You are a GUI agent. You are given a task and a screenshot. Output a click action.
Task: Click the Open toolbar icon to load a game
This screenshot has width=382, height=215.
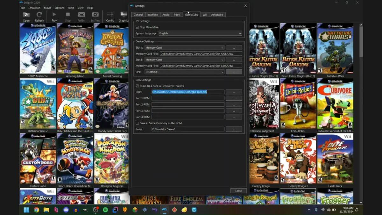pyautogui.click(x=26, y=15)
